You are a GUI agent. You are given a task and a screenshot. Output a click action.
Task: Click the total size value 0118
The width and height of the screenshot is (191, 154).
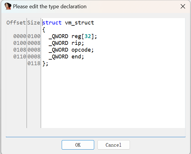(x=34, y=63)
